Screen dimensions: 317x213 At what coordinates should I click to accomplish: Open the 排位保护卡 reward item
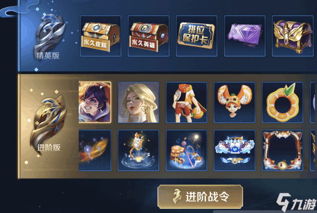197,36
